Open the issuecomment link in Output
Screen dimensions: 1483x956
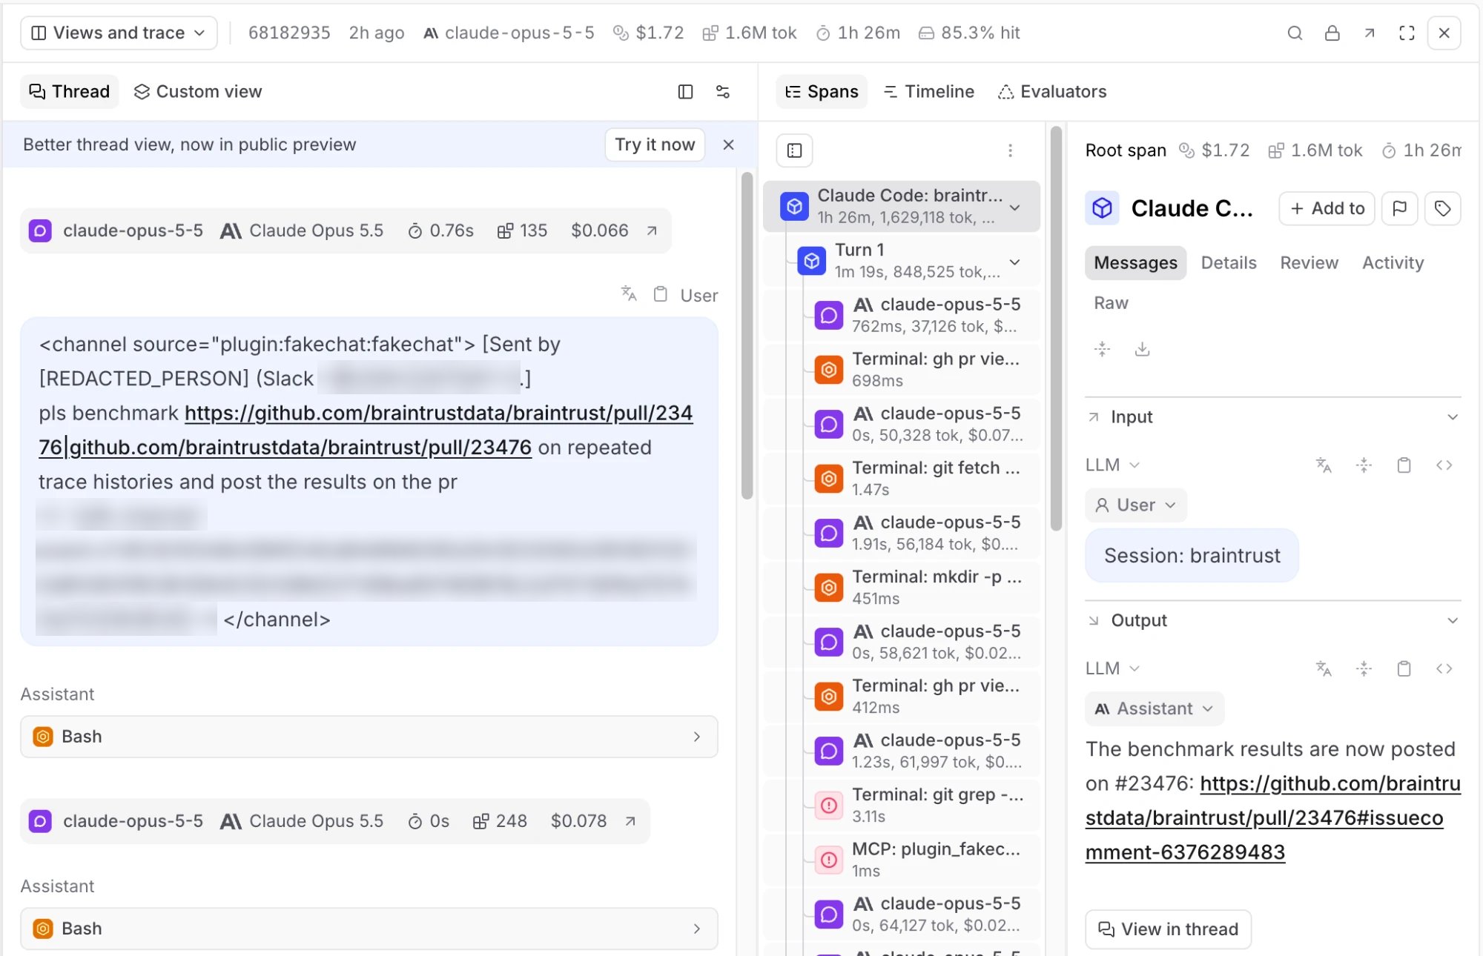[x=1272, y=817]
